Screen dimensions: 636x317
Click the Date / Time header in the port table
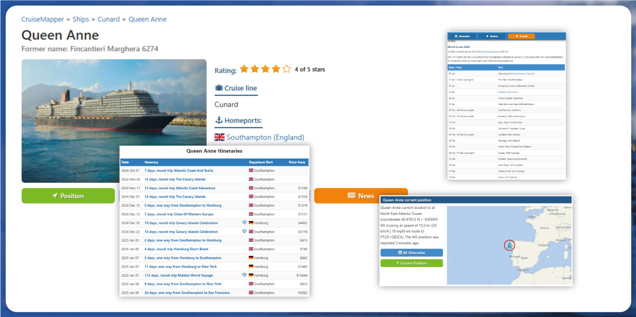pos(455,67)
